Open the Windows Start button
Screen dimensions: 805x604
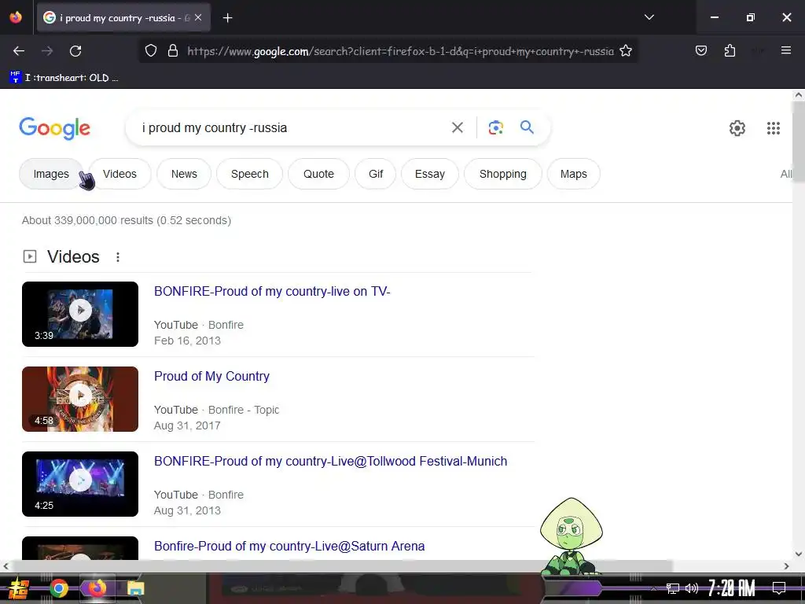(x=19, y=588)
